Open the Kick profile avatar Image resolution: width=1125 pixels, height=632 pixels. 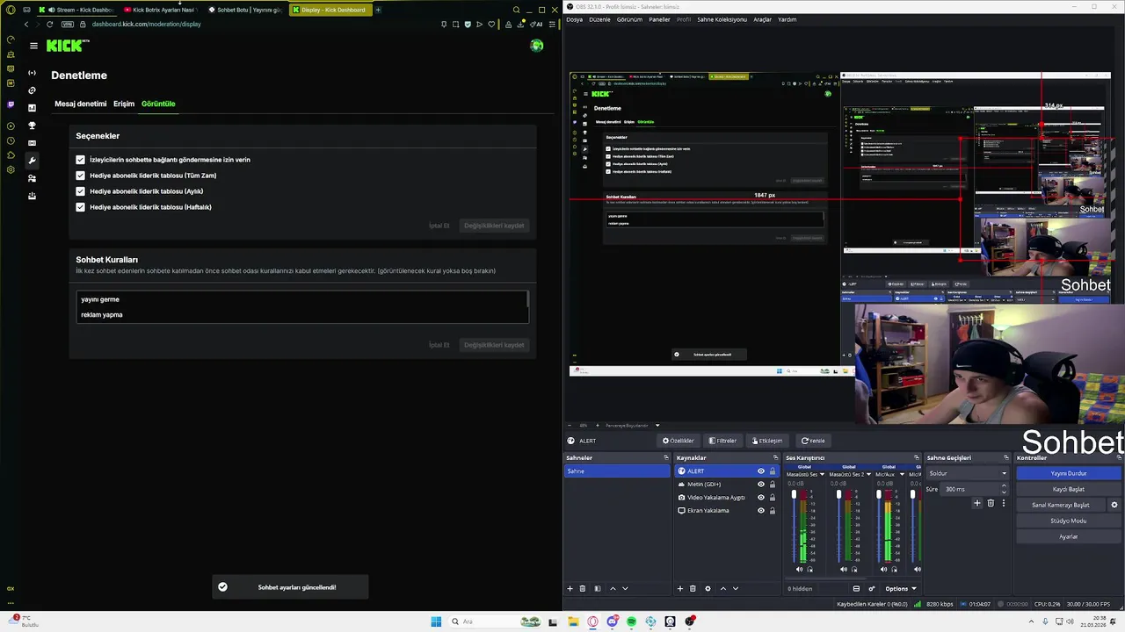point(537,46)
